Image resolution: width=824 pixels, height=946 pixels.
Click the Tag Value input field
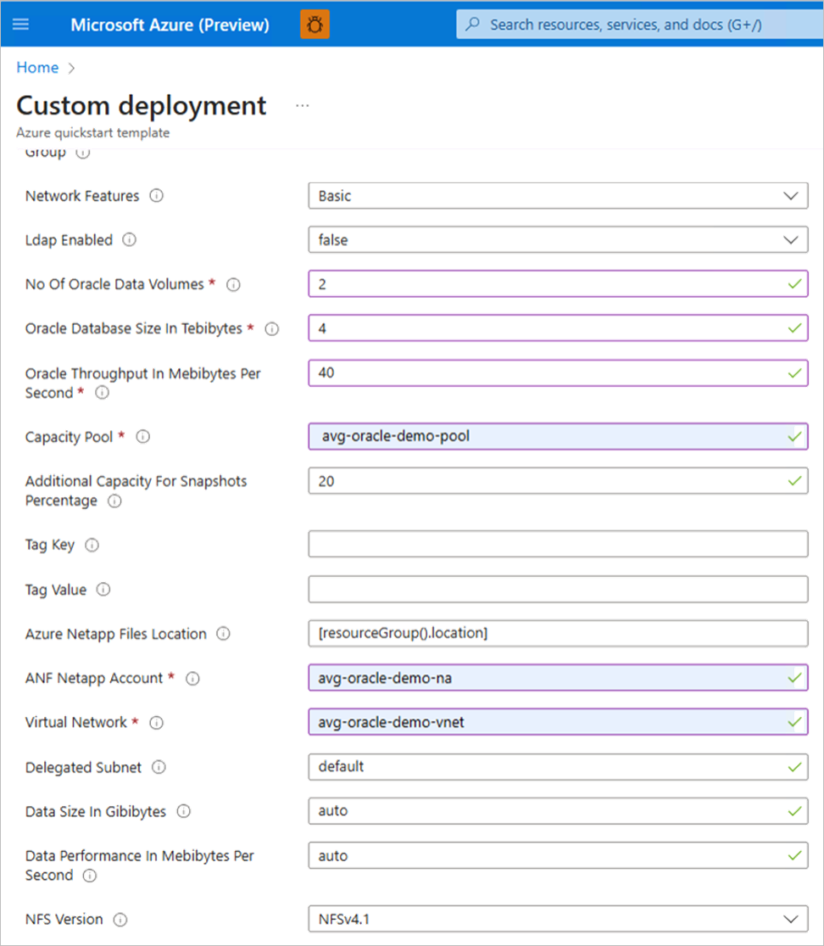558,589
